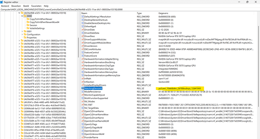Collapse the 0000 subkey
Viewport: 260px width, 139px height.
pos(22,16)
